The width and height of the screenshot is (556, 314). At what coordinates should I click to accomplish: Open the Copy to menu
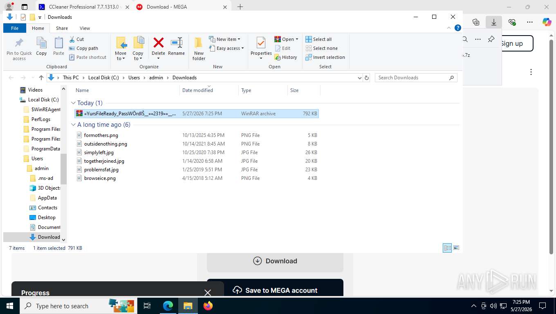pyautogui.click(x=138, y=49)
